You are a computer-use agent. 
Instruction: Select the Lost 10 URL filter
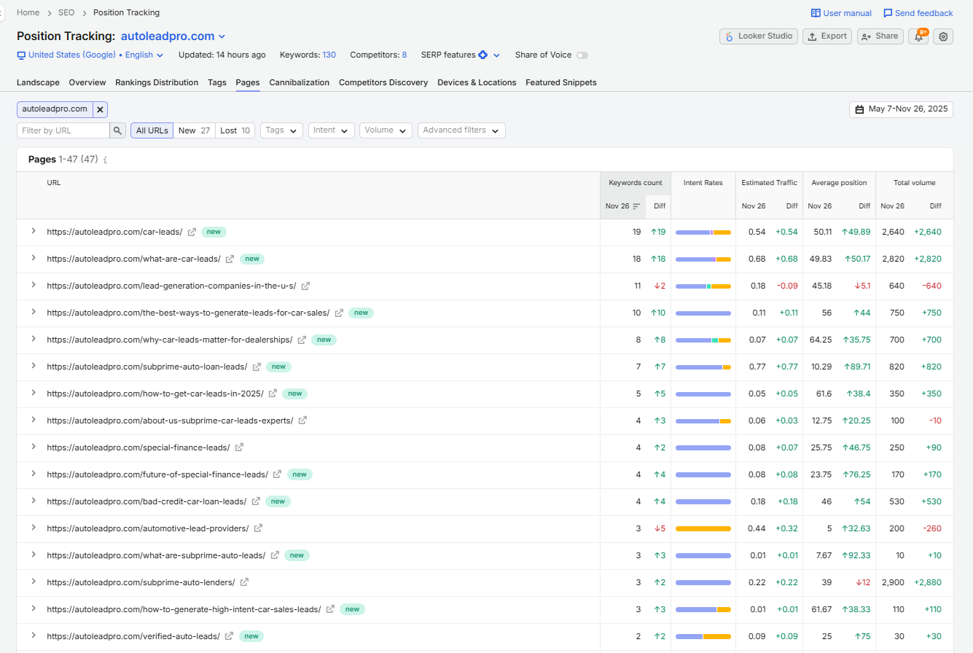tap(235, 130)
